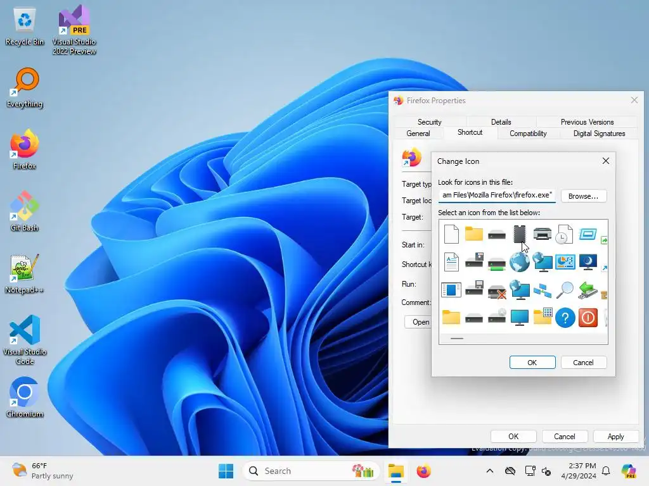This screenshot has height=486, width=649.
Task: Select the Visual Studio 2022 Preview desktop shortcut
Action: 74,30
